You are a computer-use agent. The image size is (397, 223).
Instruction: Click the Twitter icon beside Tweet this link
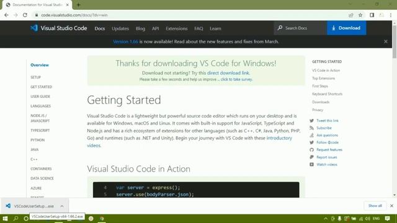pos(311,121)
